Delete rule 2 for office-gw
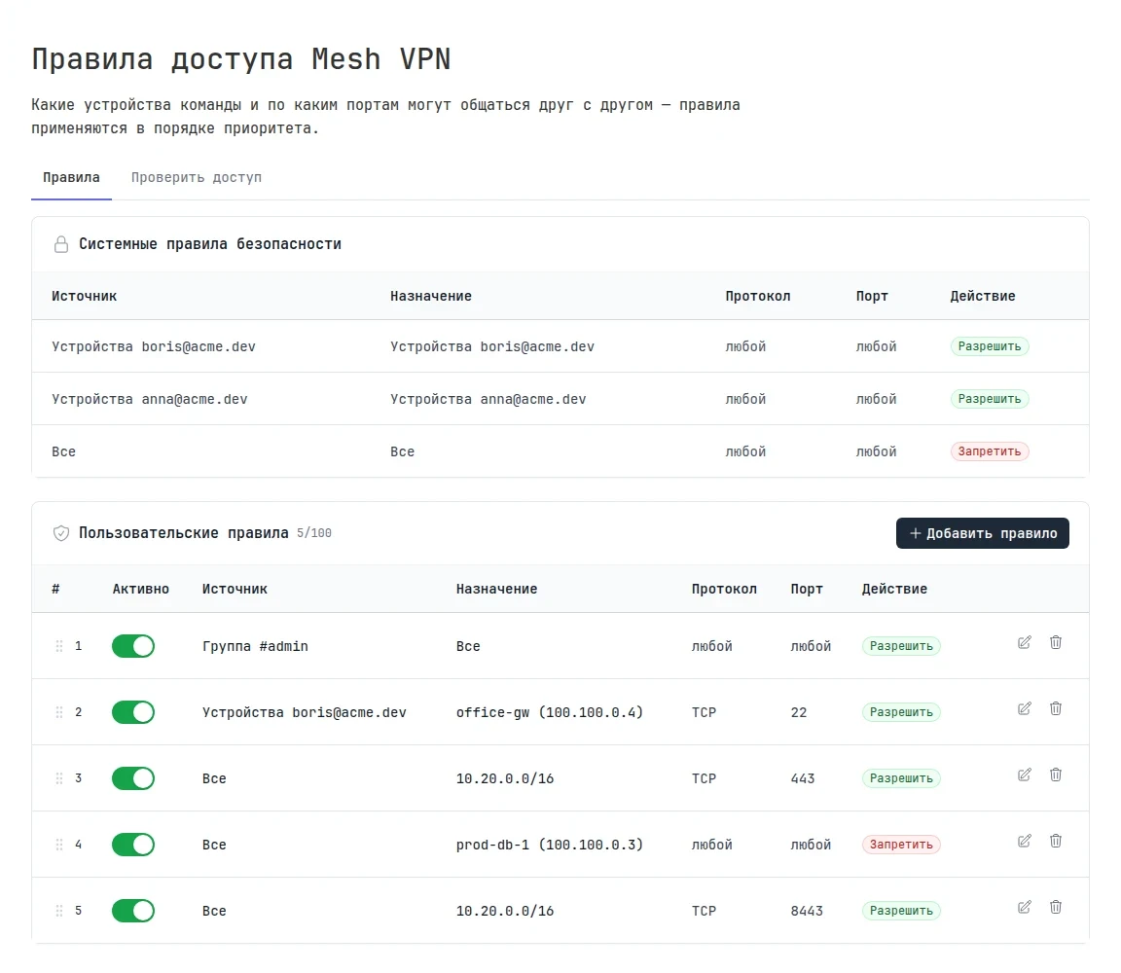1121x973 pixels. (x=1055, y=708)
